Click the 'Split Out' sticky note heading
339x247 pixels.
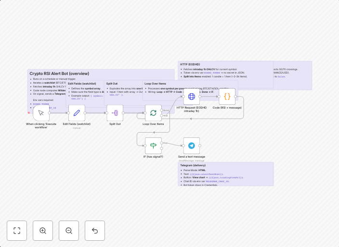(112, 84)
